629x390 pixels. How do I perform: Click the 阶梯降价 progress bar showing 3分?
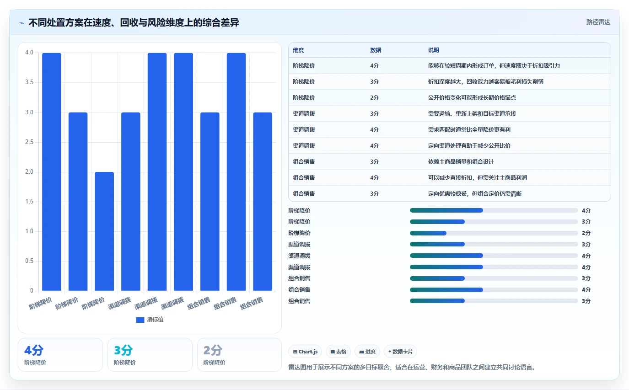click(x=494, y=222)
